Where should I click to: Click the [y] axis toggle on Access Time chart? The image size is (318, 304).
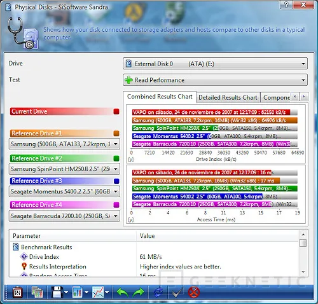tap(131, 219)
